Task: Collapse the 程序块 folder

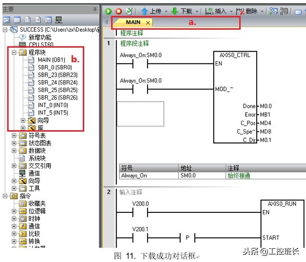Action: pos(14,52)
